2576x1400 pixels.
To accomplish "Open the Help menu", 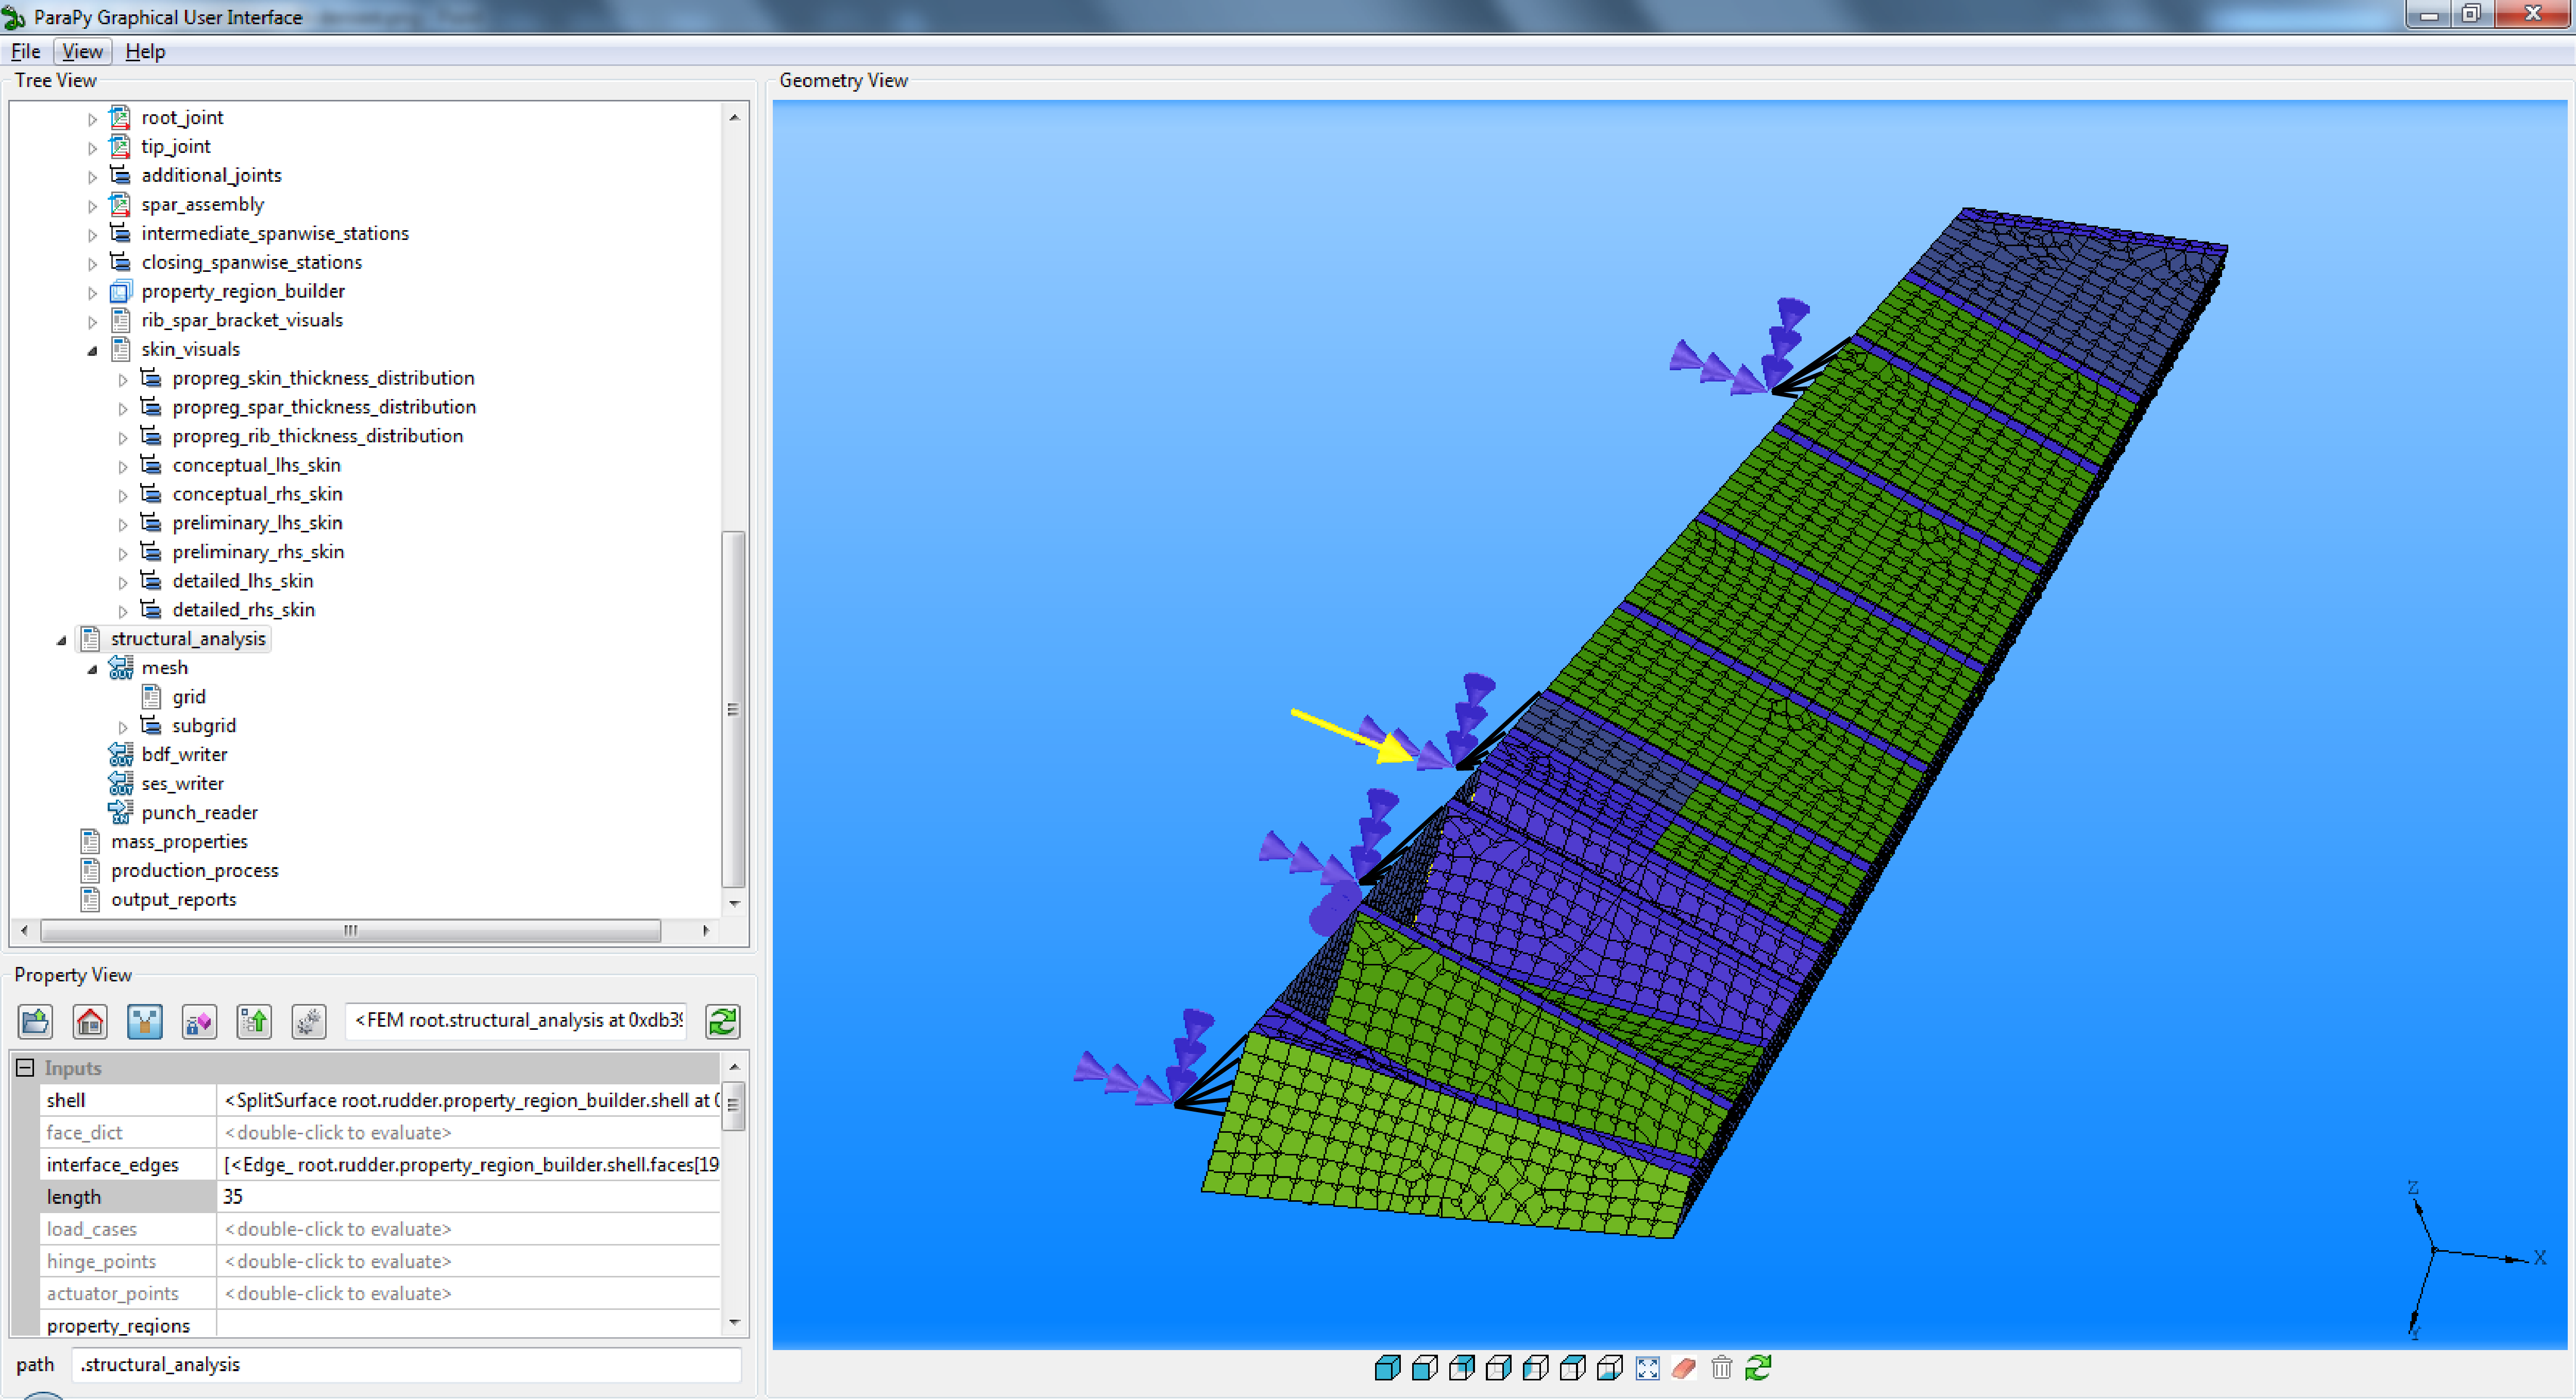I will click(145, 51).
